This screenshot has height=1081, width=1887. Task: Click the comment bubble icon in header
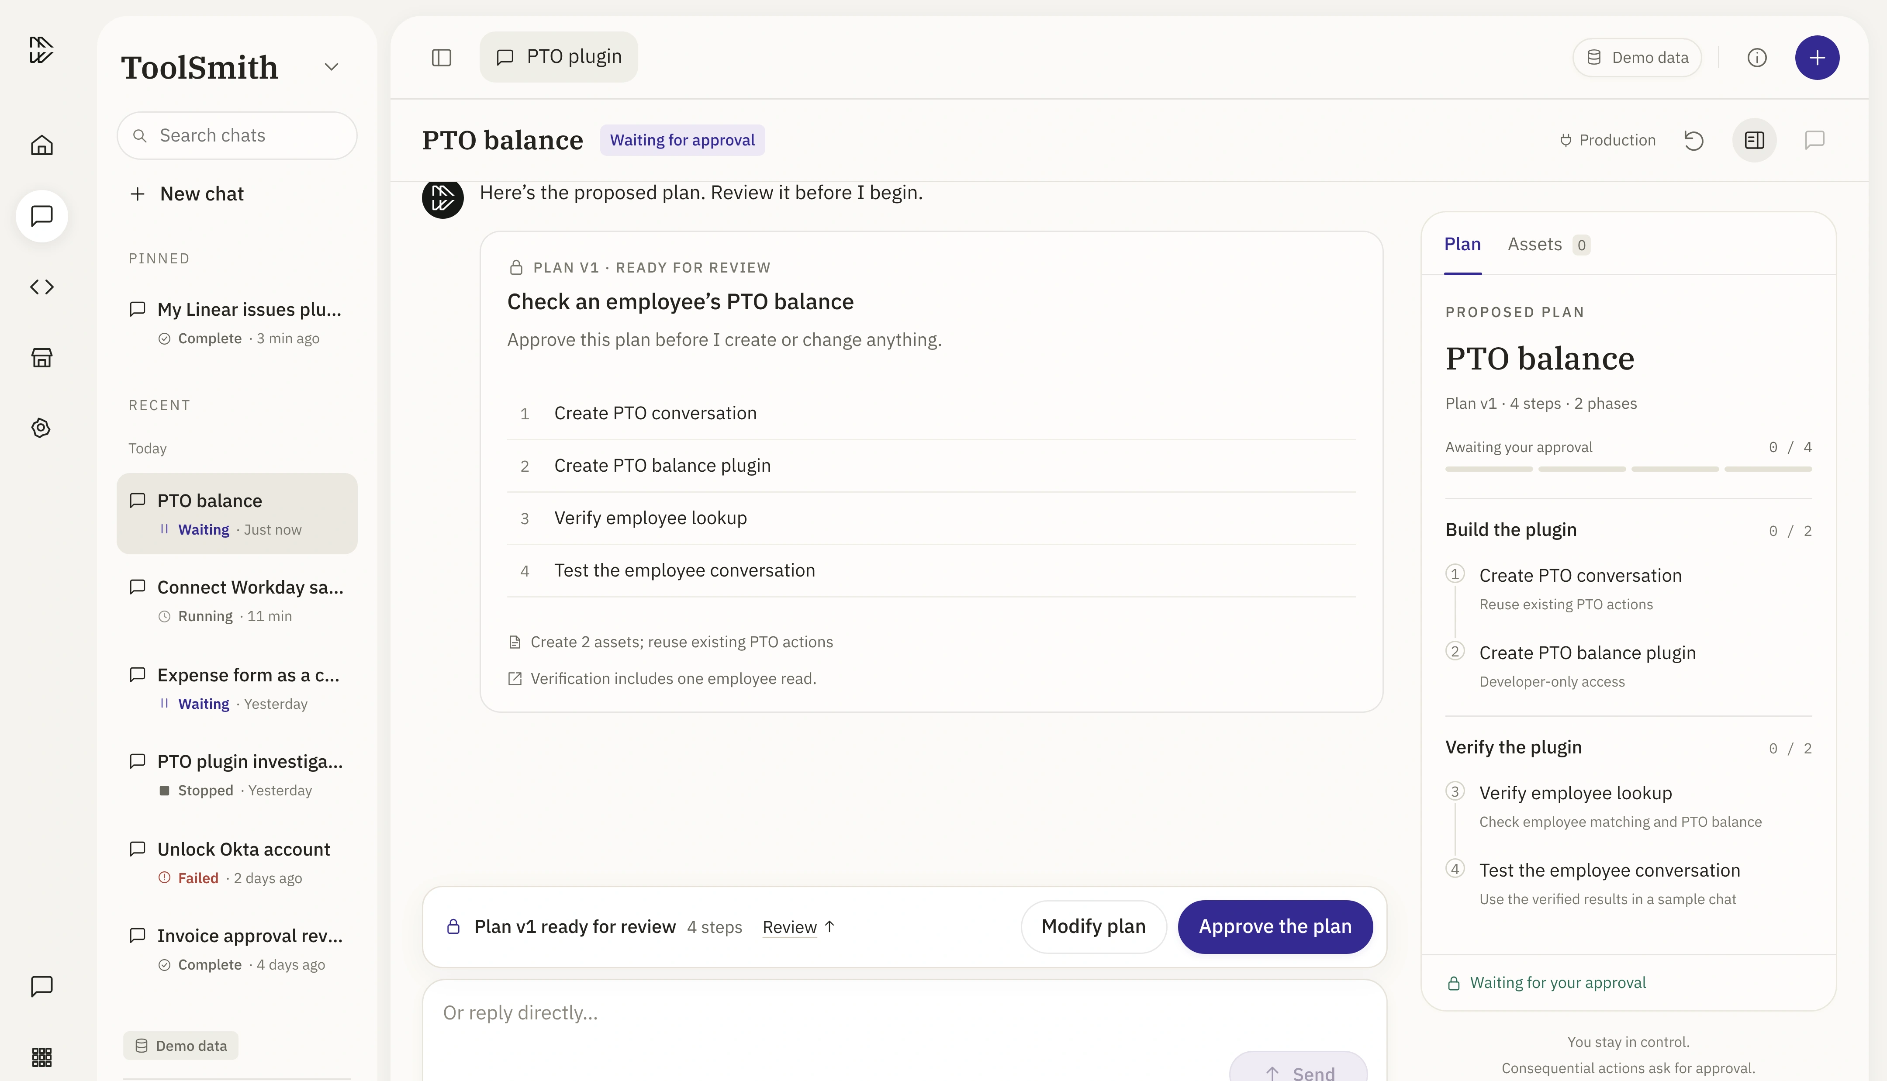point(1814,140)
